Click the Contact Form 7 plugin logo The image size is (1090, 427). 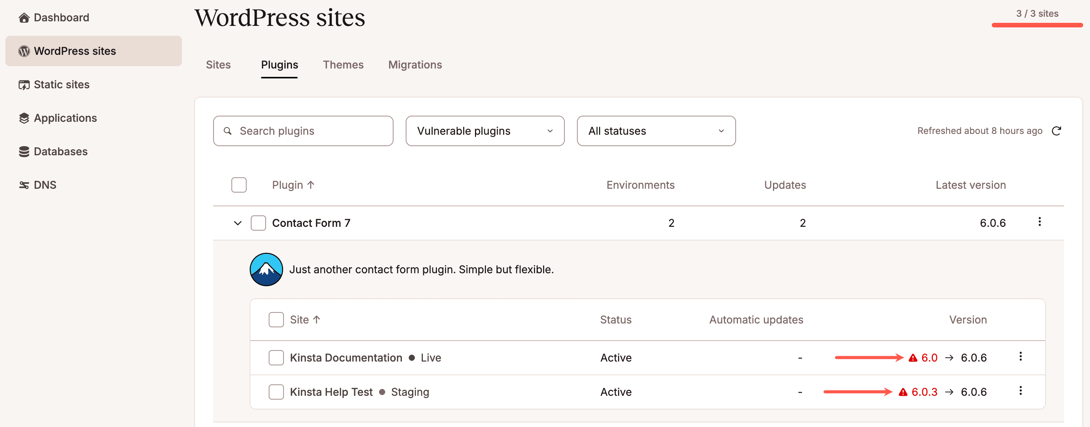click(x=266, y=269)
